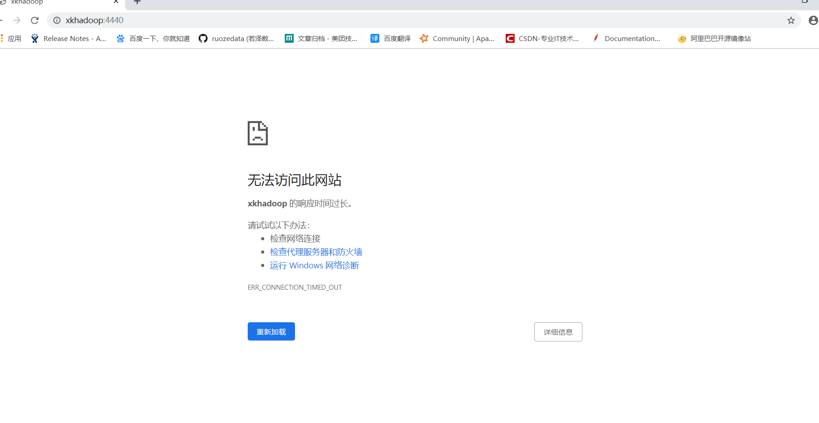Screen dimensions: 819x423
Task: Open the Chrome profile avatar
Action: click(x=813, y=20)
